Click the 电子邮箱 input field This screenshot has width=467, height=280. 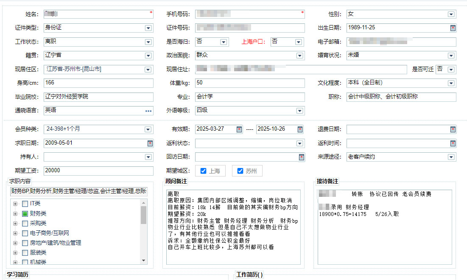pyautogui.click(x=401, y=42)
